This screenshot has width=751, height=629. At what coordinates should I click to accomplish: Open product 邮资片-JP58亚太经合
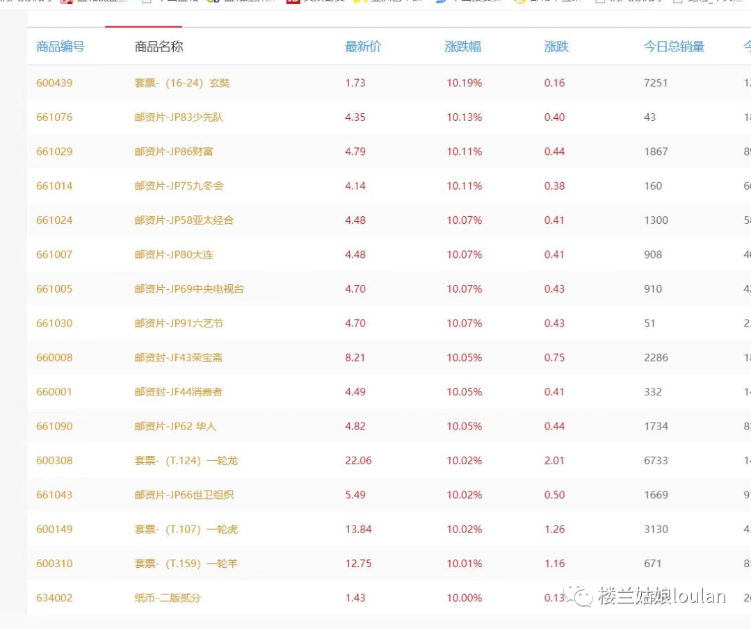tap(184, 220)
